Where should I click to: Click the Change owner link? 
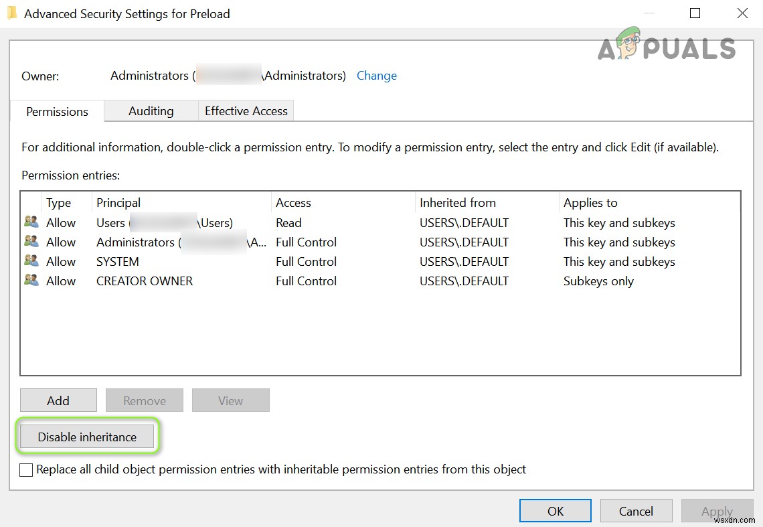click(x=376, y=76)
